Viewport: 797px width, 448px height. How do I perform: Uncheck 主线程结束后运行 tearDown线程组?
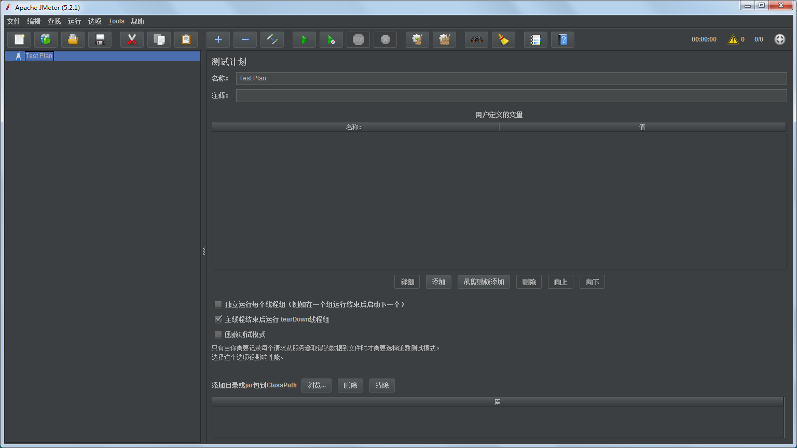pyautogui.click(x=218, y=319)
